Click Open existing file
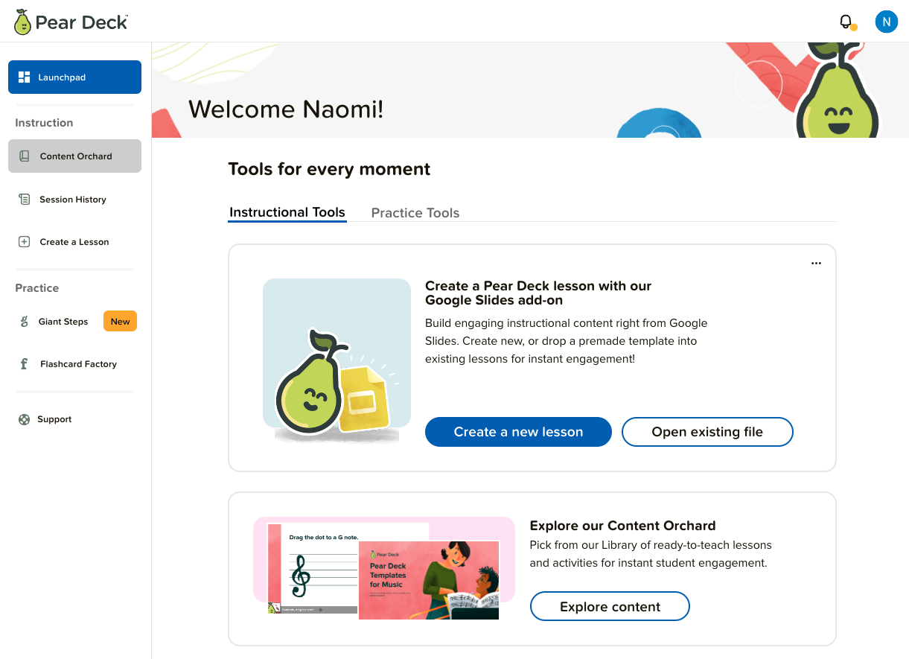The image size is (909, 659). tap(707, 432)
